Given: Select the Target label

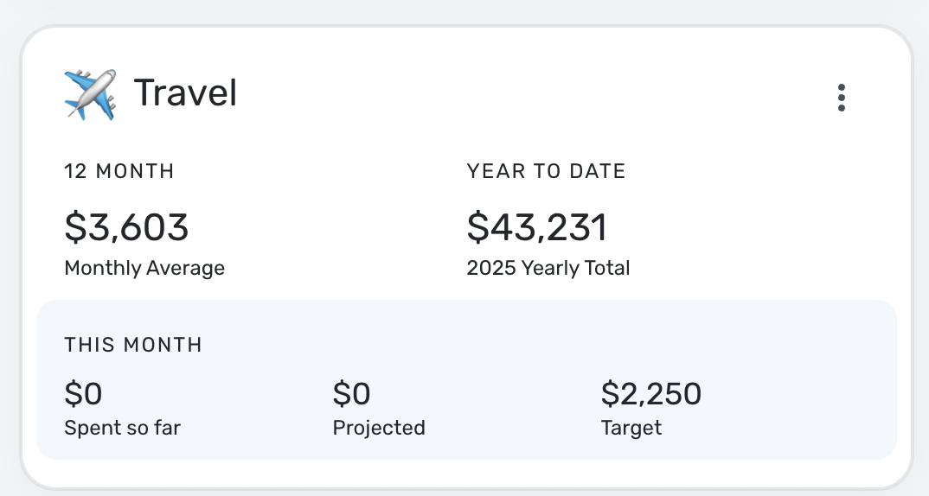Looking at the screenshot, I should (631, 428).
